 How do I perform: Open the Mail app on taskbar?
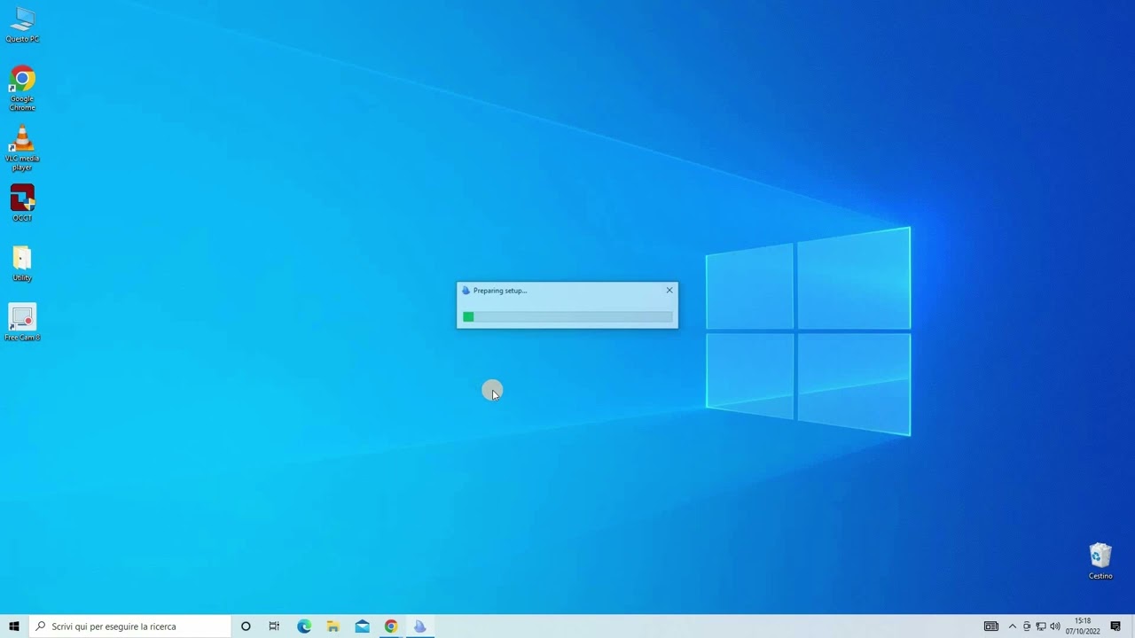(x=362, y=626)
